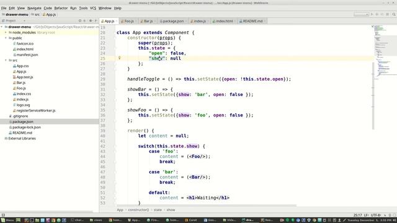Open the Code menu

point(48,8)
